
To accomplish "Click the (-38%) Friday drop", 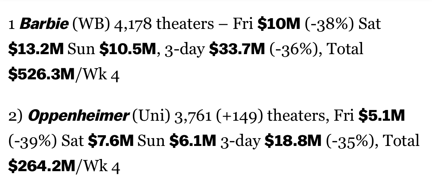I will pos(329,24).
